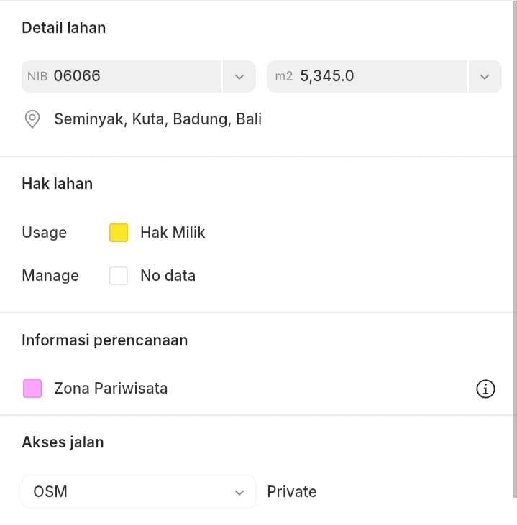Expand the NIB 06066 dropdown arrow
Viewport: 517px width, 525px height.
239,76
